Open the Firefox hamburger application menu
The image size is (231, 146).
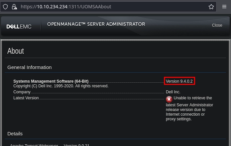pyautogui.click(x=224, y=7)
